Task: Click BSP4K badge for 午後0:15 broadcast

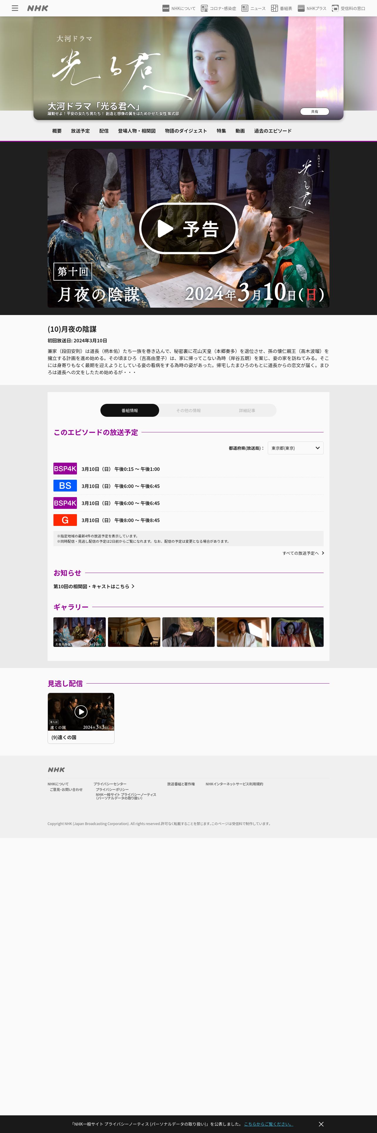Action: click(65, 469)
